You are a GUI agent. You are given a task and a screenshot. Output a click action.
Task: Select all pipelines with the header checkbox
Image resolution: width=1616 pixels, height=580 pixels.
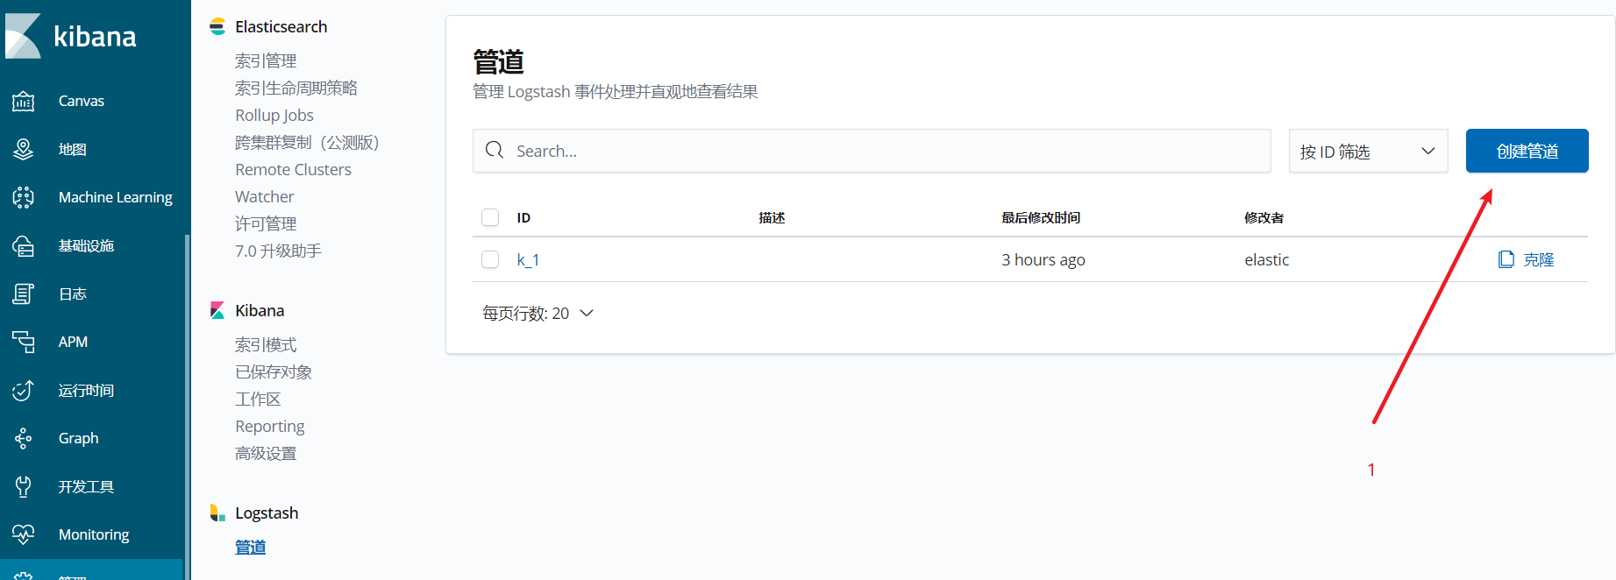point(490,217)
